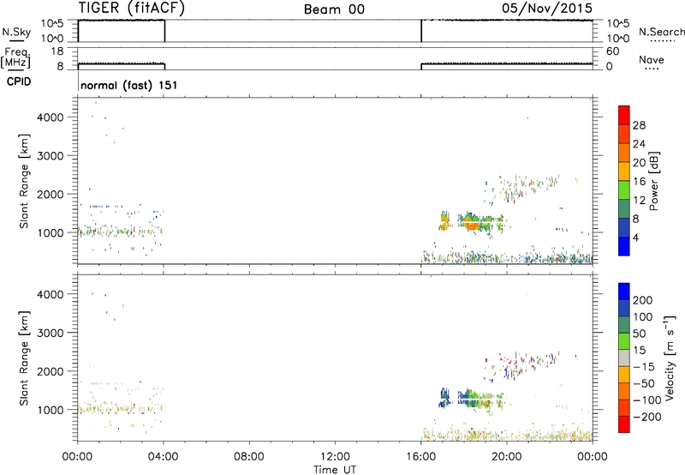Click the red bottom velocity colorbar segment
This screenshot has height=475, width=685.
(x=624, y=424)
